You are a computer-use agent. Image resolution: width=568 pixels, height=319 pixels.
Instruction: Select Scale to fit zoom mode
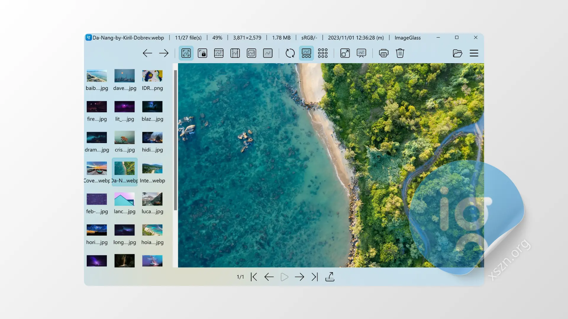coord(251,53)
